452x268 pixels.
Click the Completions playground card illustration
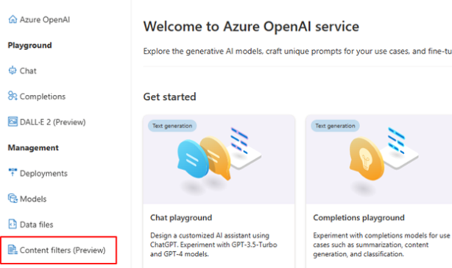(x=379, y=159)
